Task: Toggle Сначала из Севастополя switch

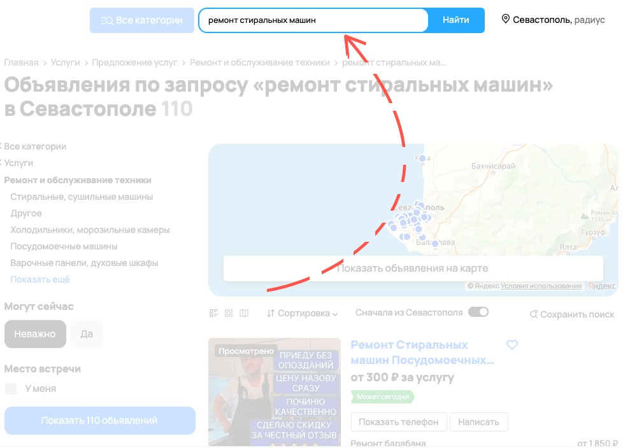Action: point(478,312)
